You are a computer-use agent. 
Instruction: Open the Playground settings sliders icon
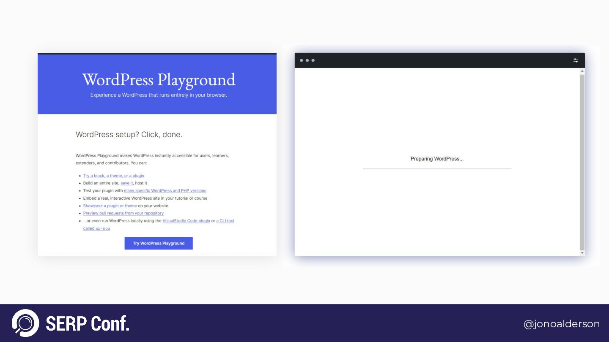coord(576,60)
